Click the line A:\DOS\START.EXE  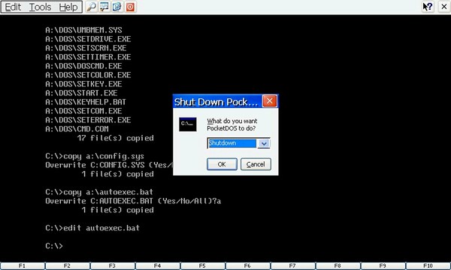tap(81, 93)
